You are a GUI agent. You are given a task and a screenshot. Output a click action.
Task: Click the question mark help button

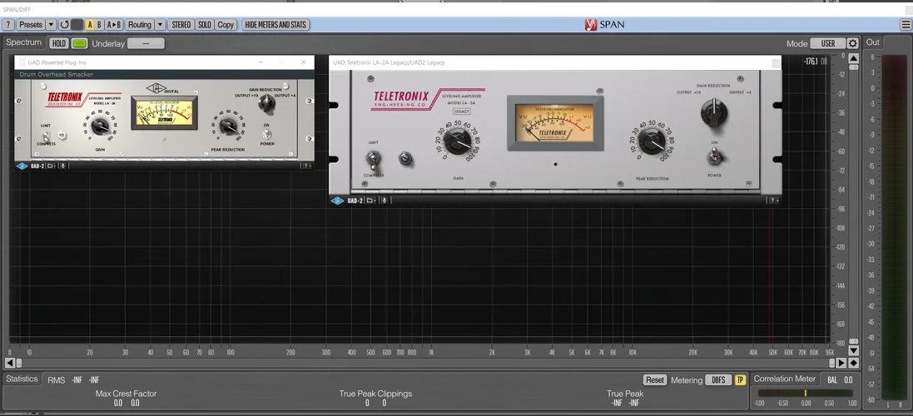[9, 25]
